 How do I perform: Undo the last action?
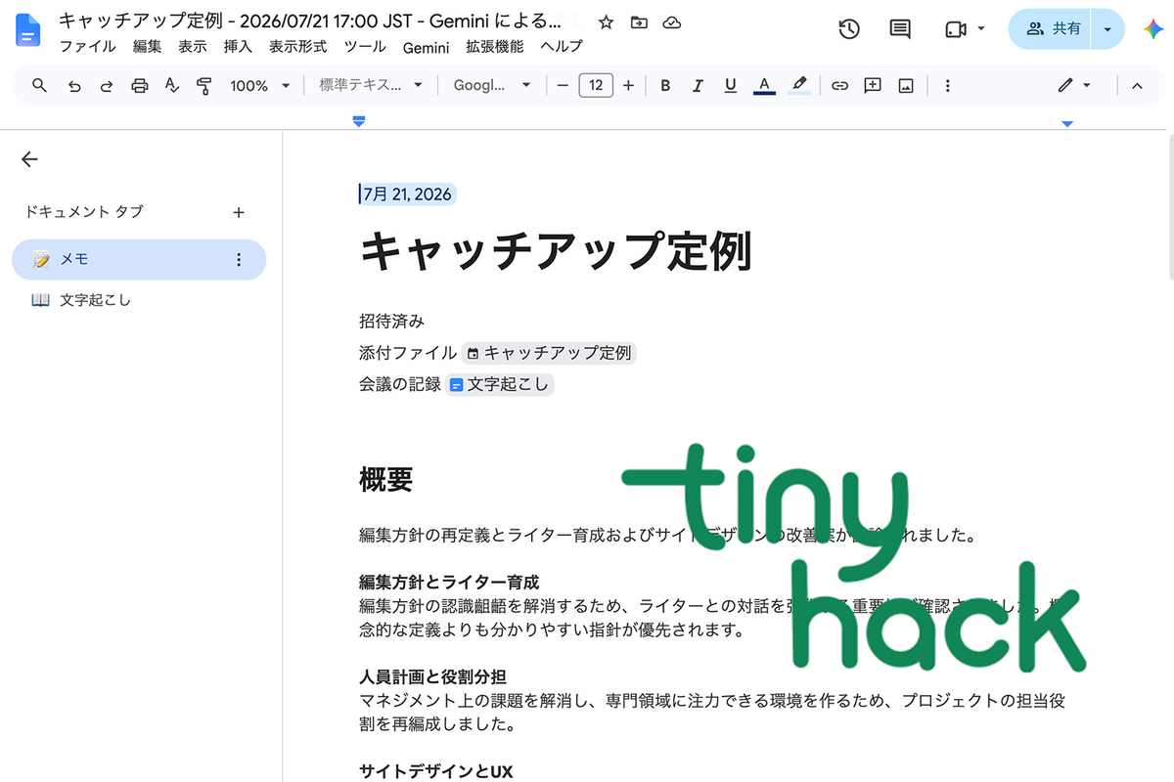coord(74,86)
